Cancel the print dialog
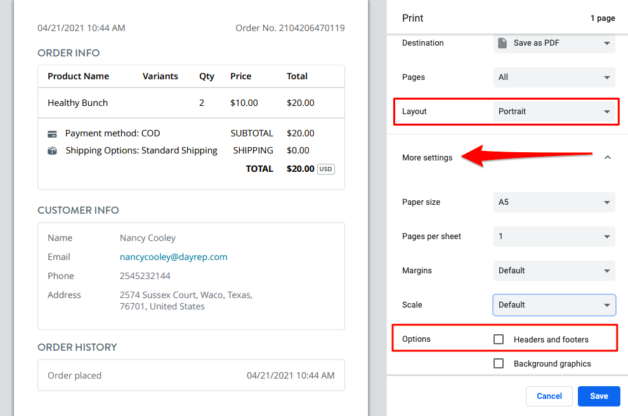 (549, 396)
